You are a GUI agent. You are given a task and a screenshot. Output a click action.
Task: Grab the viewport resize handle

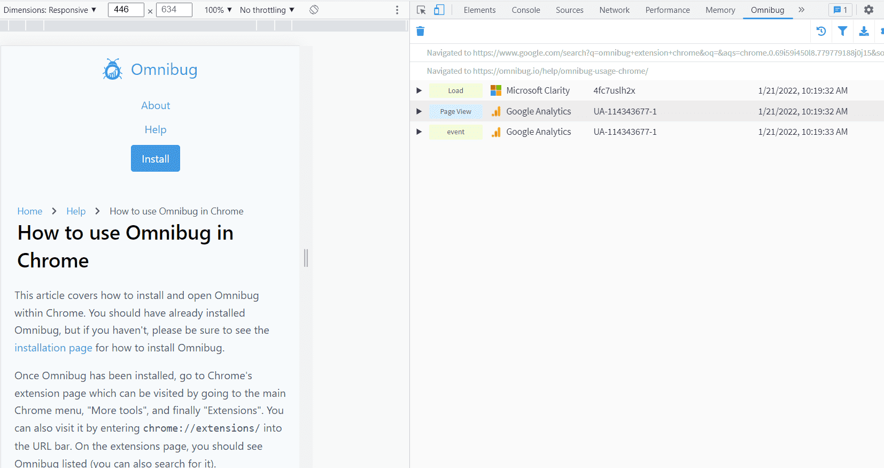306,258
